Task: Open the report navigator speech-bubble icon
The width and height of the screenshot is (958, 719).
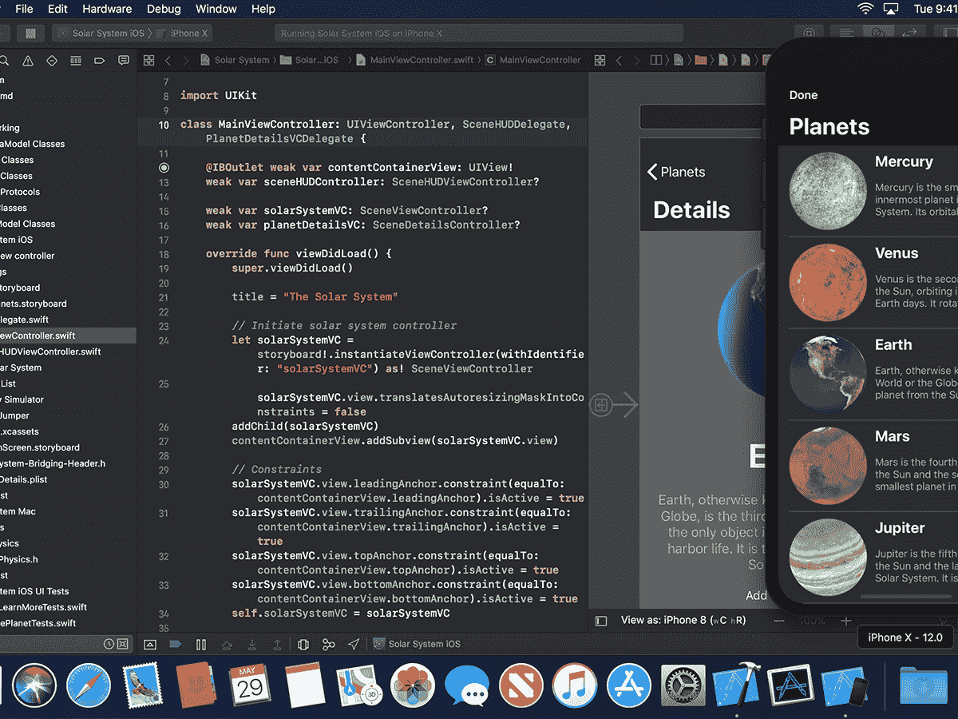Action: pos(124,61)
